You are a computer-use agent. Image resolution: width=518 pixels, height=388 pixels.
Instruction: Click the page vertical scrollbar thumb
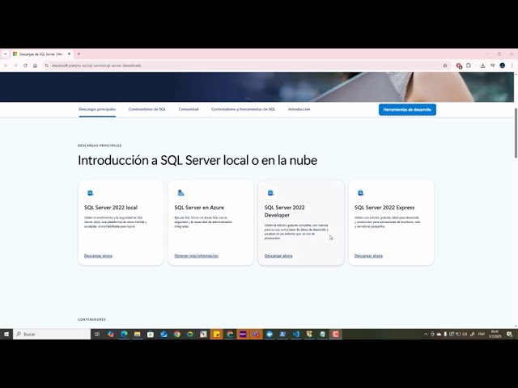point(516,133)
